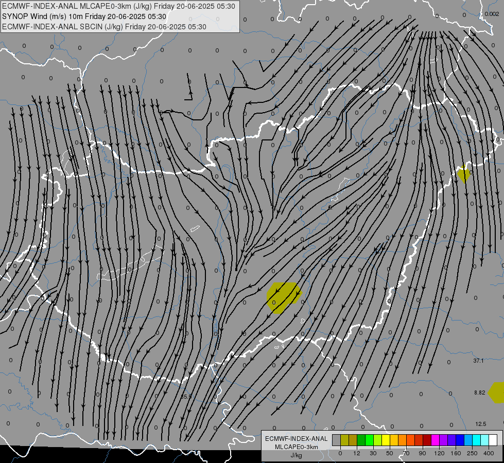Click the map value '12.5'
This screenshot has width=504, height=463.
480,424
